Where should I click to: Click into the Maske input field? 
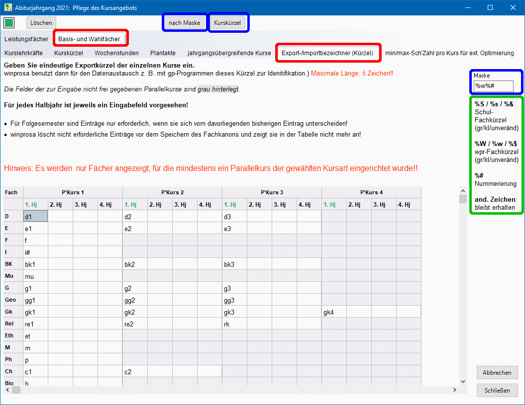(x=493, y=86)
